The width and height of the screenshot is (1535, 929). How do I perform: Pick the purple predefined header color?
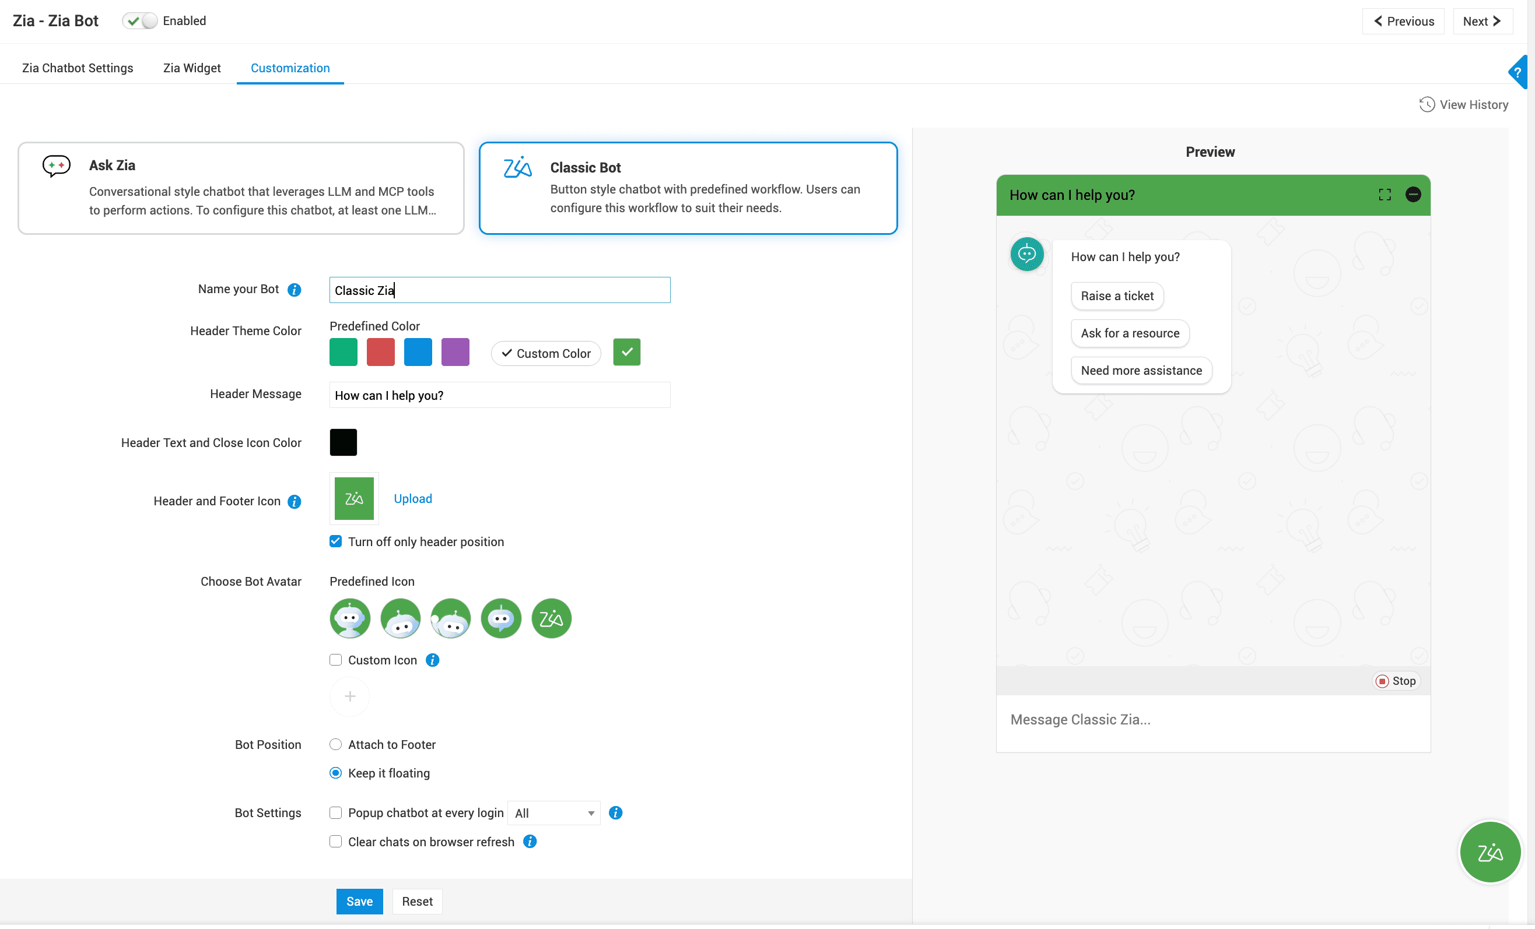point(455,353)
